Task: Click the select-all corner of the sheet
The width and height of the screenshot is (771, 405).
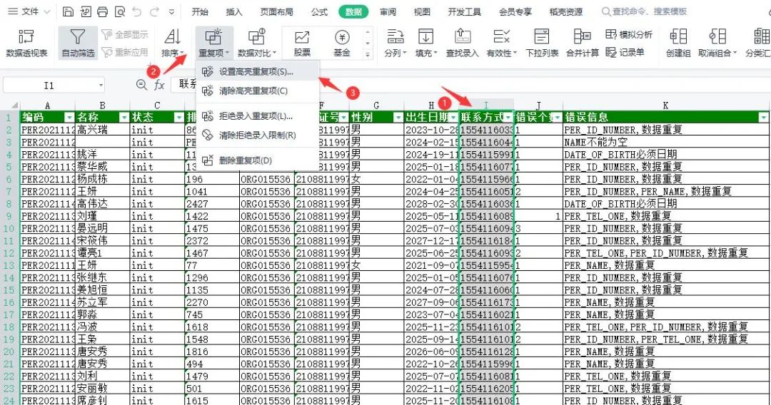Action: [10, 105]
